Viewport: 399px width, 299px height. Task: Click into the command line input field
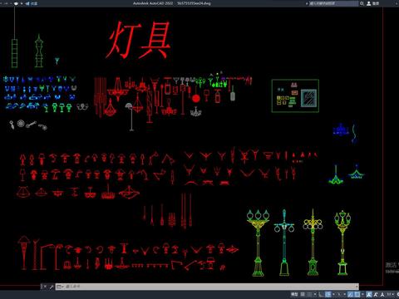(209, 287)
